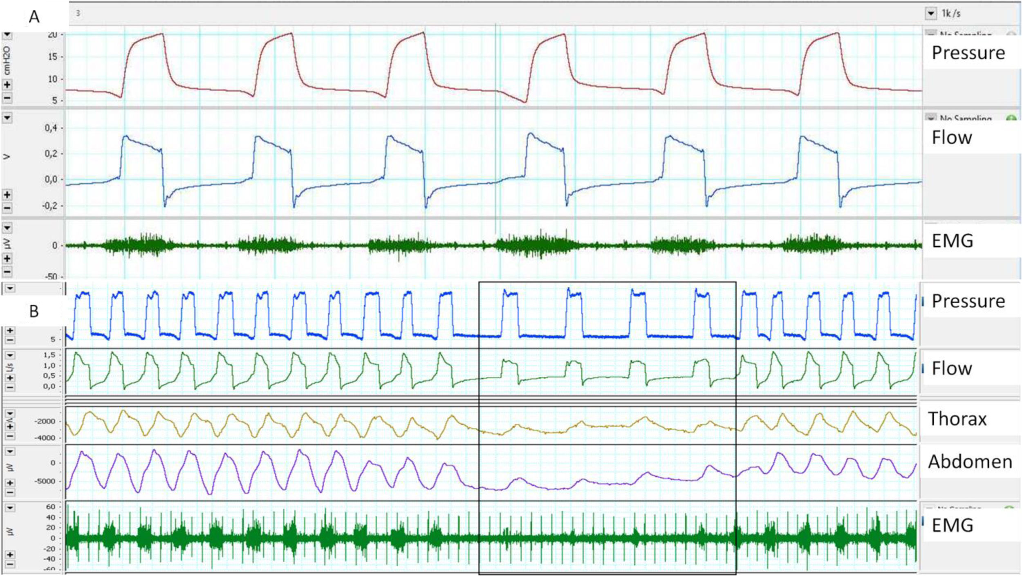Click plus button on panel A's V flow axis
1022x576 pixels.
point(7,195)
